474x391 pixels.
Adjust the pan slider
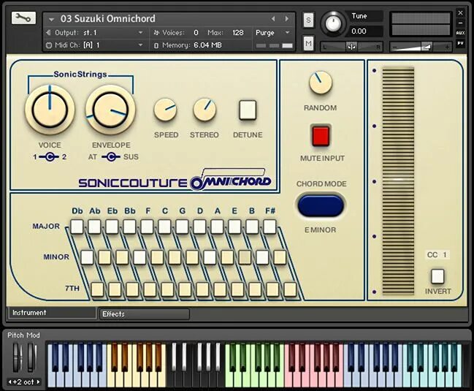[351, 48]
